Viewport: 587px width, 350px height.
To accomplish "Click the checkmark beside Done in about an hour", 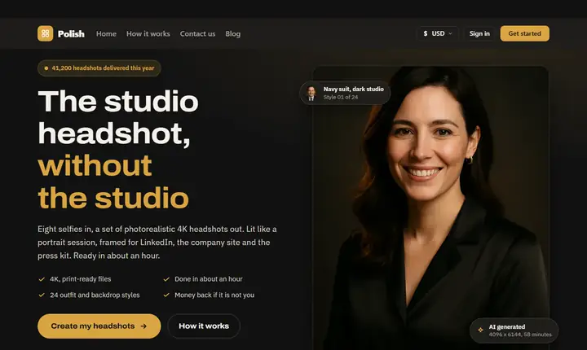I will [x=166, y=279].
